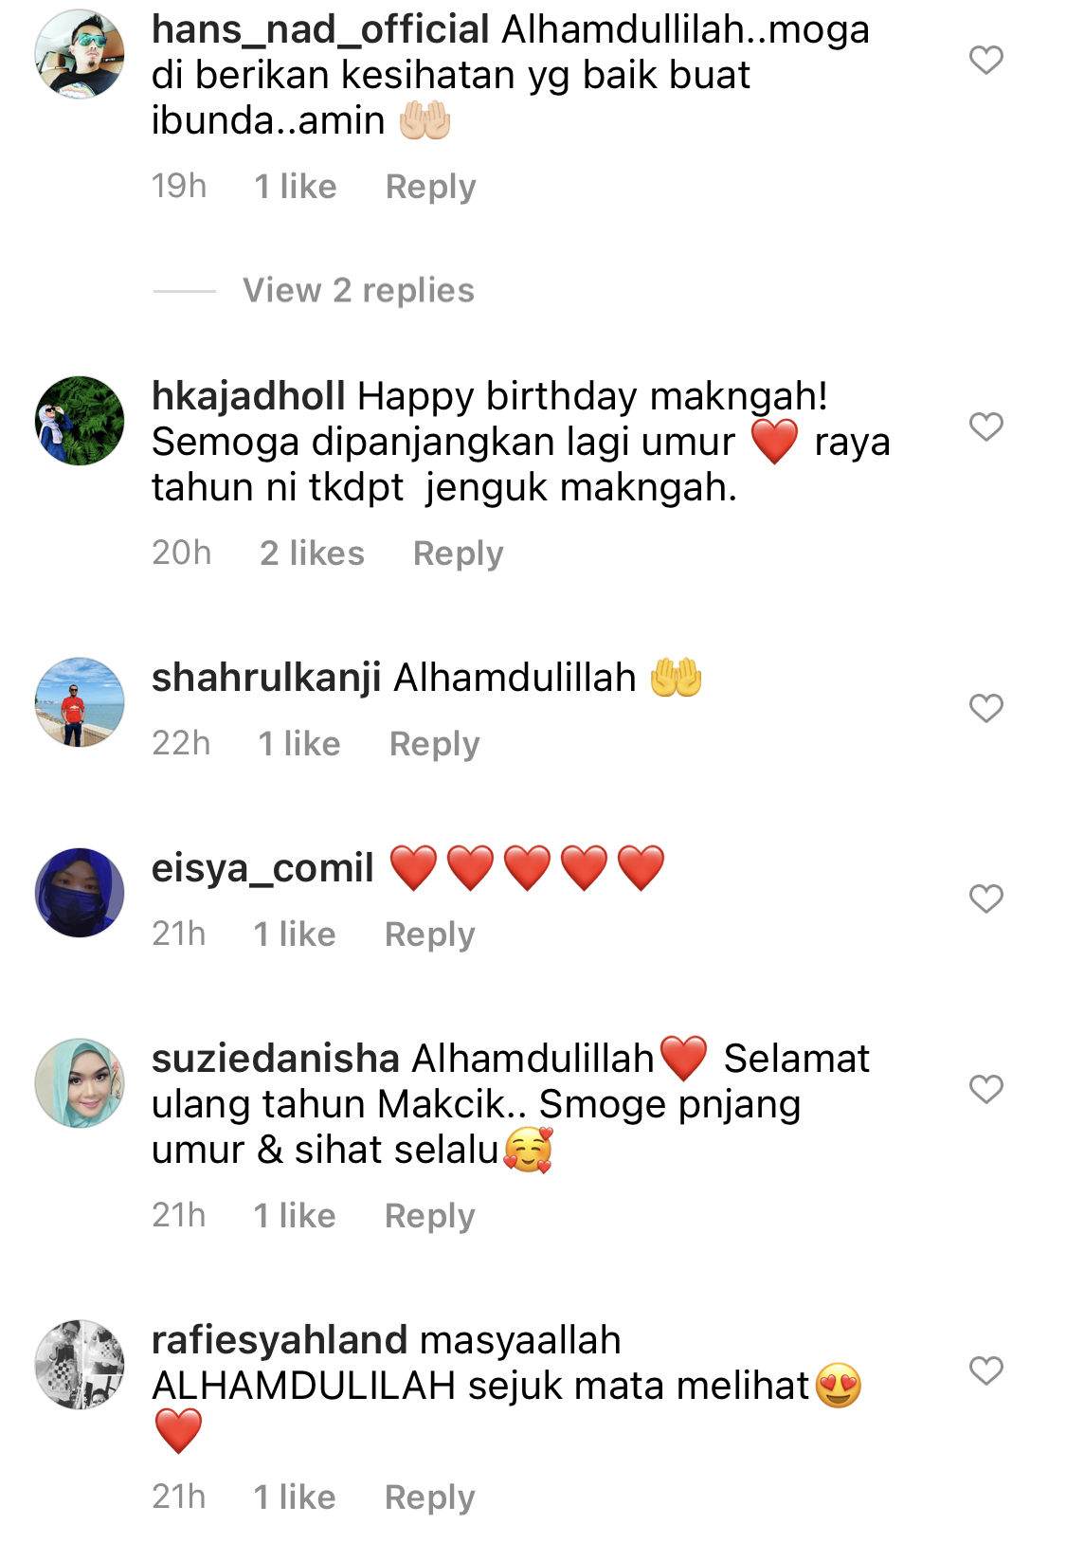Open eisya_comil's profile picture

80,893
